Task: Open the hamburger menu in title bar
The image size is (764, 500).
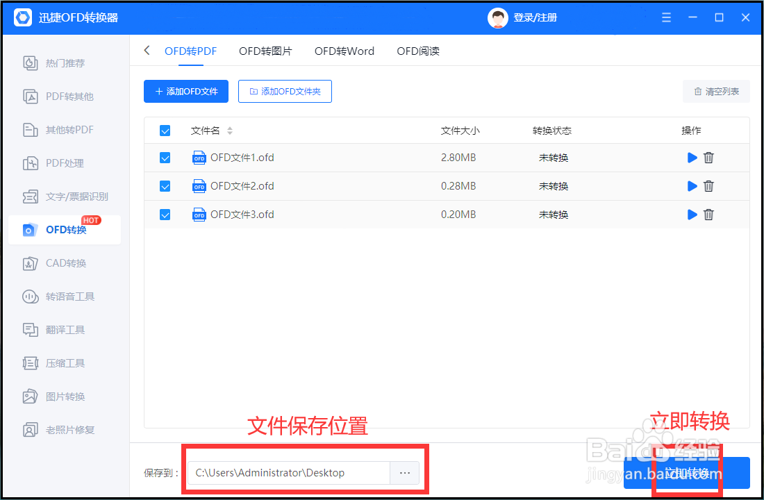Action: (x=667, y=17)
